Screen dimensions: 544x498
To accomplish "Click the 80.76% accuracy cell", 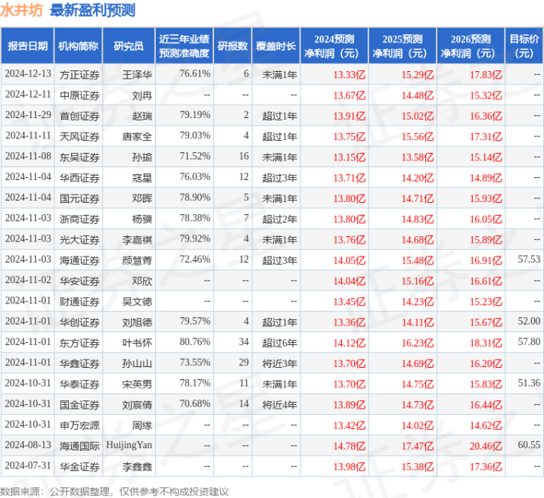I will click(x=195, y=342).
